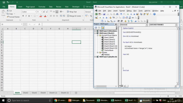183x103 pixels.
Task: Click the Outdent icon in the Edit toolbar
Action: click(122, 21)
